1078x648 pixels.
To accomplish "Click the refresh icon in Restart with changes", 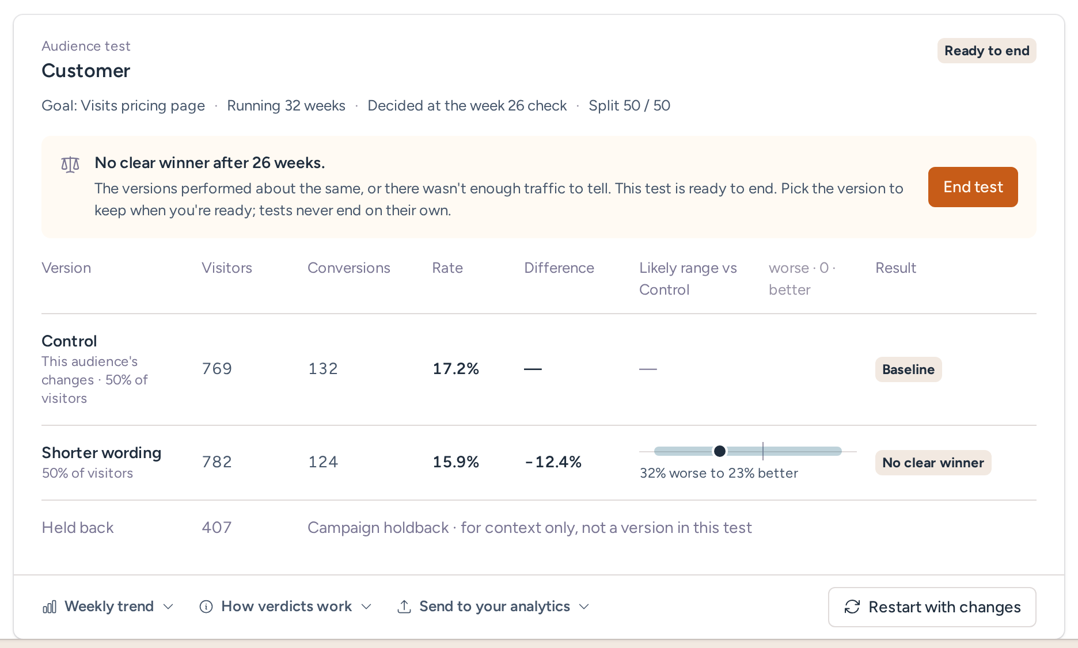I will (x=852, y=607).
